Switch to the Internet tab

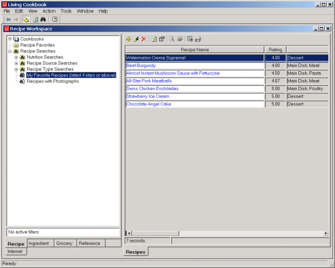16,251
